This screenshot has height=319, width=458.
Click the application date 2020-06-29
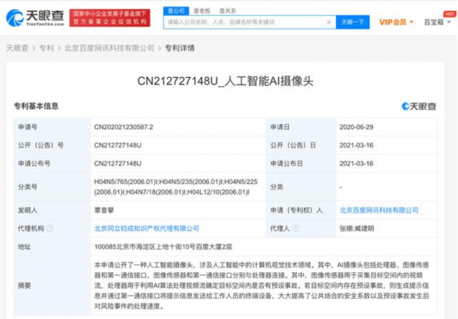pos(356,127)
